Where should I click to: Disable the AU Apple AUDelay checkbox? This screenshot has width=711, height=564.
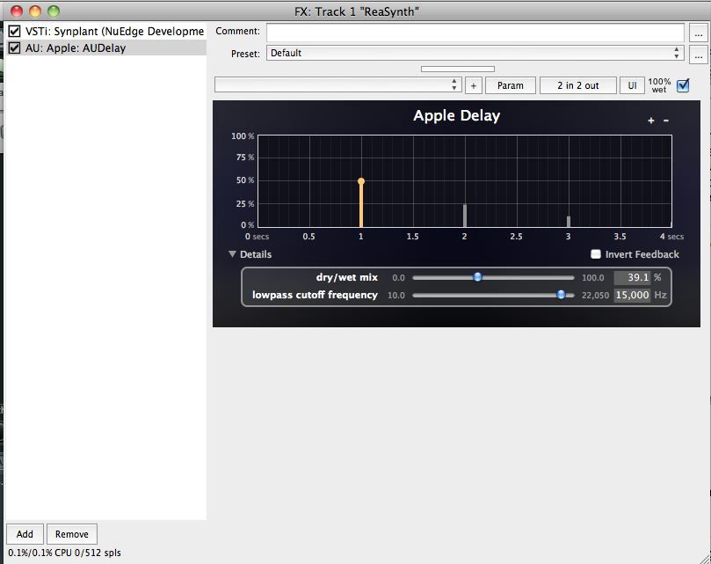[15, 48]
